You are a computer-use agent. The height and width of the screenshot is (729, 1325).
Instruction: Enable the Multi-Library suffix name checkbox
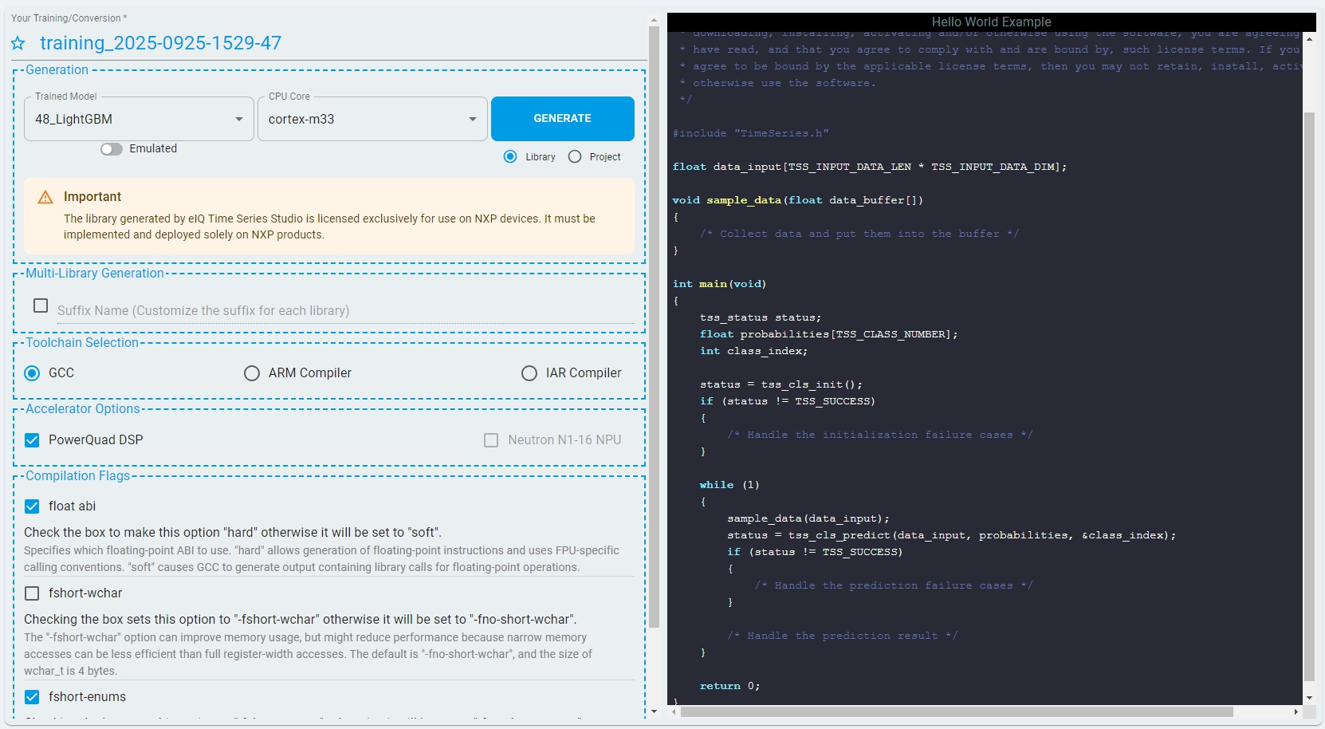coord(41,305)
